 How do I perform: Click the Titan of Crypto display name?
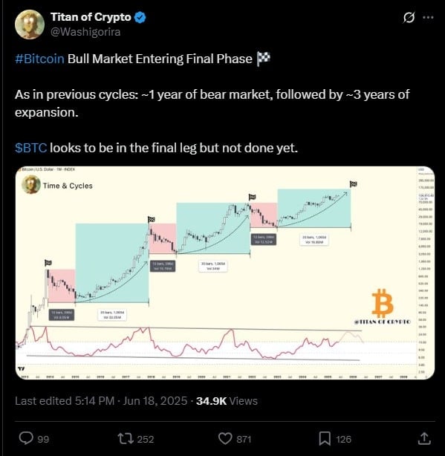coord(91,17)
